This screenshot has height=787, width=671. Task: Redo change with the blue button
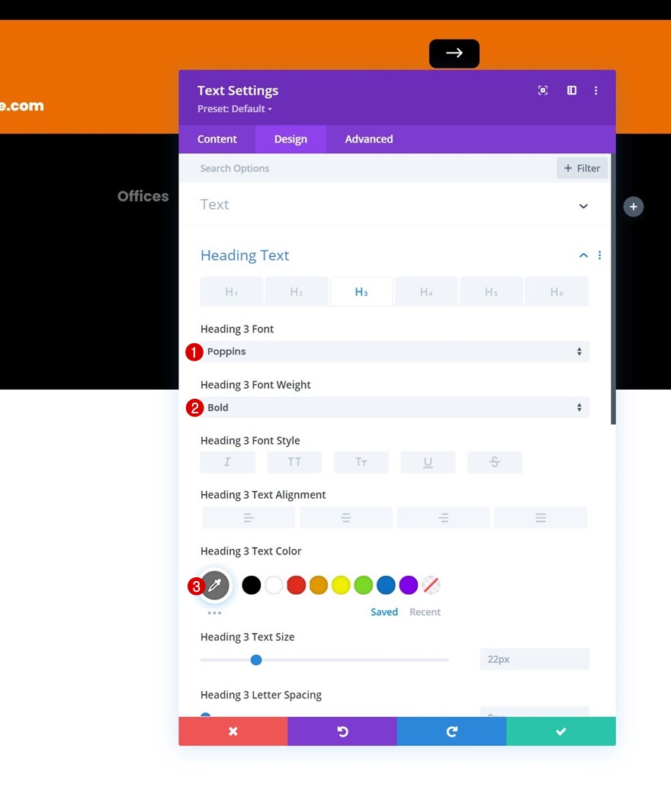451,731
